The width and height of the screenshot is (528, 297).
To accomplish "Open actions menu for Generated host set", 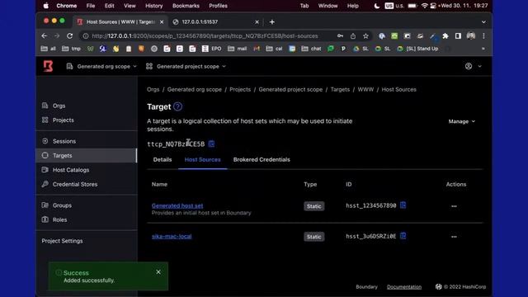I will point(454,206).
